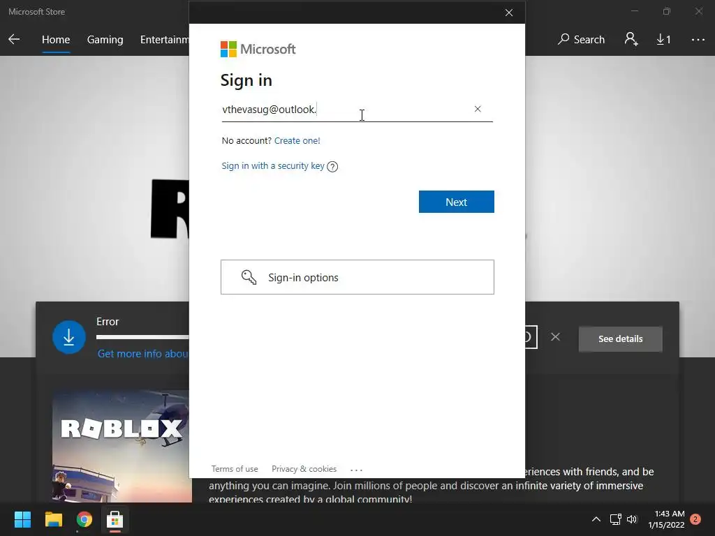Click the Microsoft Store taskbar icon

tap(115, 519)
